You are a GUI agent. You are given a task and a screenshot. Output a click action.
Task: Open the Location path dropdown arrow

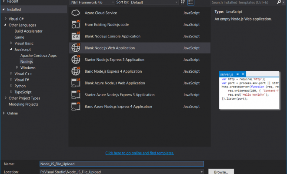pyautogui.click(x=201, y=172)
